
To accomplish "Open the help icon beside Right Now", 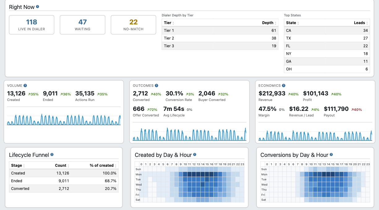I will click(37, 6).
